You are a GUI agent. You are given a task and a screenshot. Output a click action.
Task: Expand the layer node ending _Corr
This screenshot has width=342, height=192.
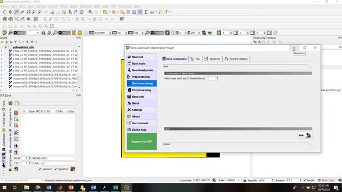[x=2, y=86]
